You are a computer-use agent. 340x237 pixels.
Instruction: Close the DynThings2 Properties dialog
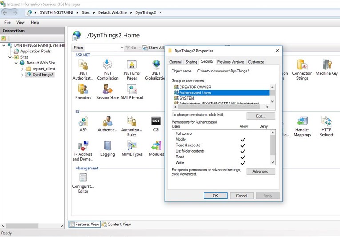pyautogui.click(x=277, y=51)
